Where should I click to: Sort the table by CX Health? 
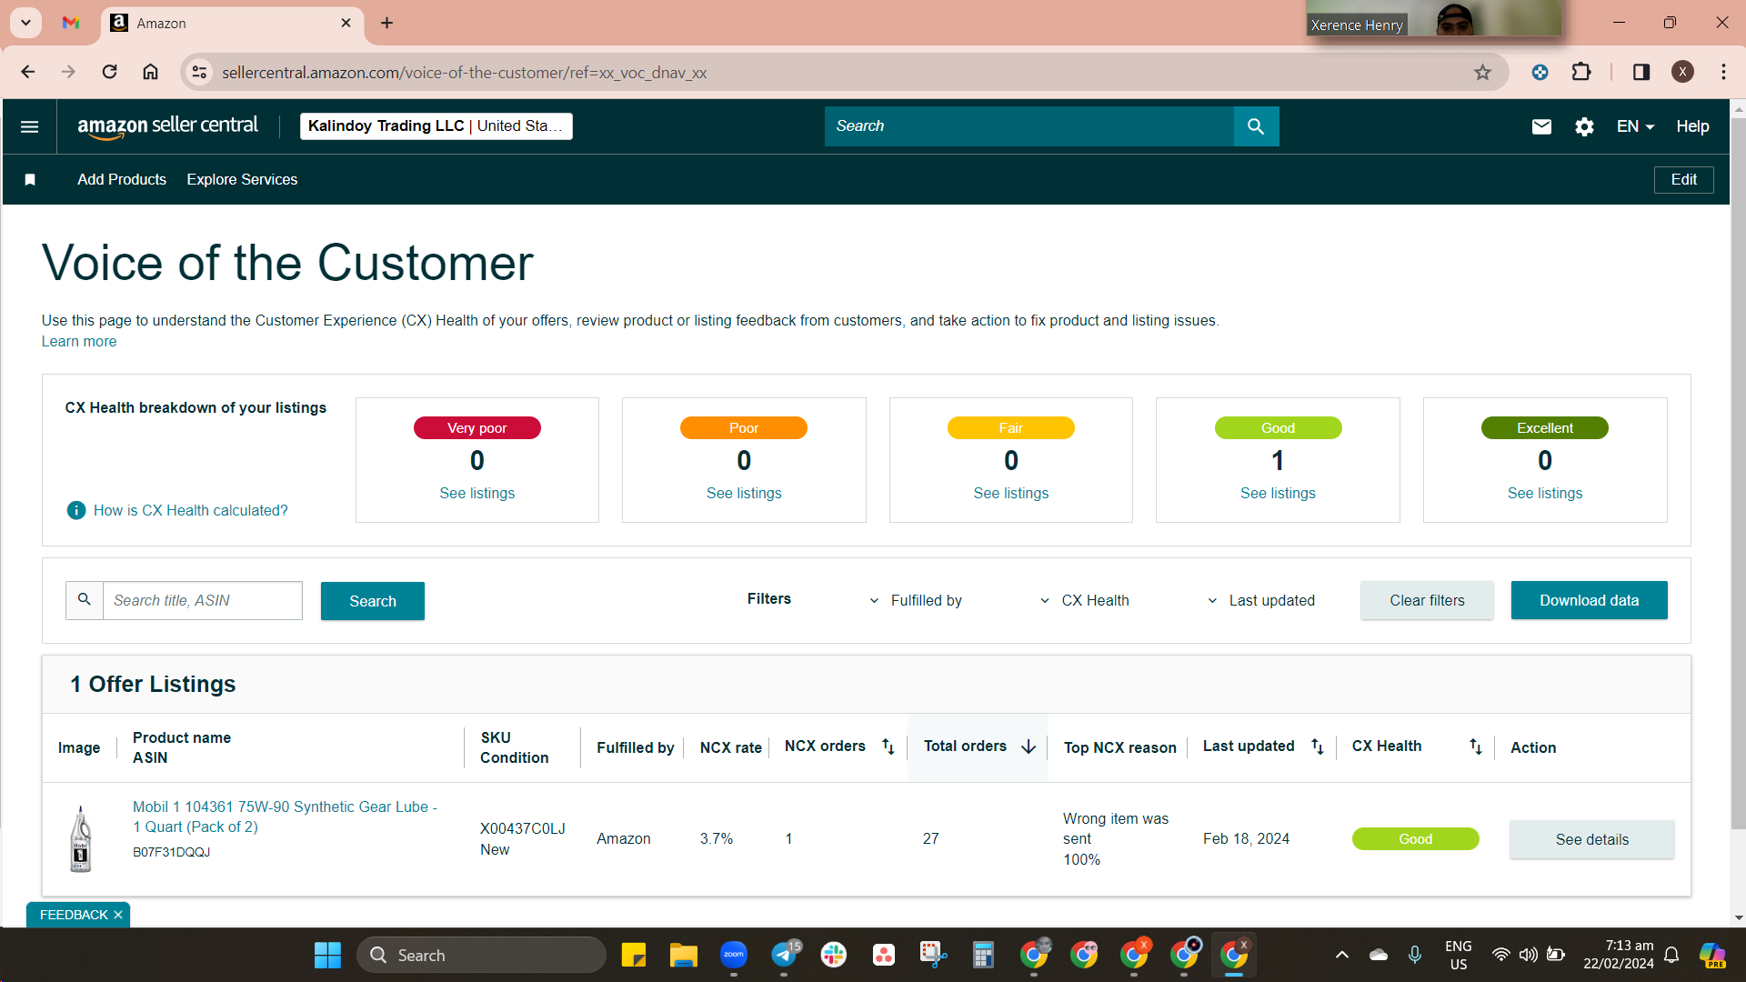click(1475, 747)
